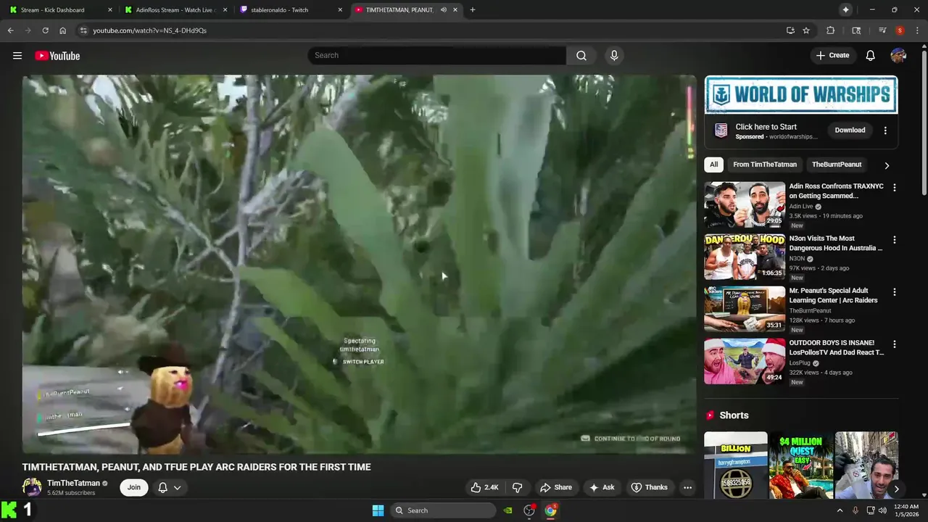
Task: Open the volume icon in system tray
Action: point(882,510)
